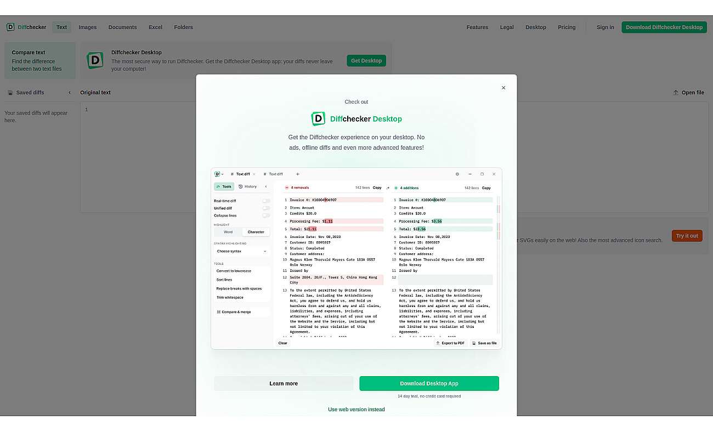Click the Tools icon in the preview sidebar
Image resolution: width=713 pixels, height=432 pixels.
219,186
